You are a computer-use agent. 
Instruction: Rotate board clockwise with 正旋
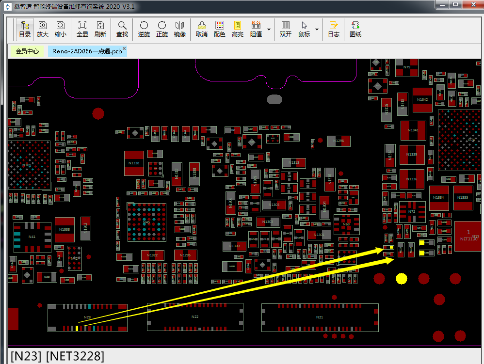click(x=162, y=29)
